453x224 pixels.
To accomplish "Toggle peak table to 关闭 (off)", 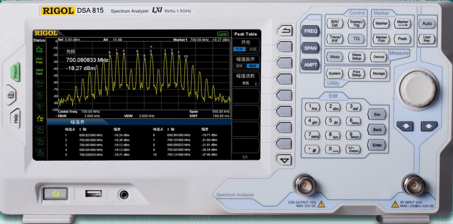I will 252,49.
